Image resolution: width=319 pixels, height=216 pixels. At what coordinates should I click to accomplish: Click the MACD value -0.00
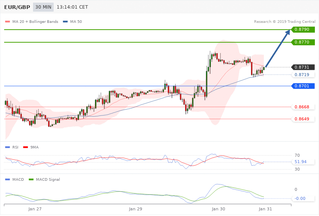300,198
